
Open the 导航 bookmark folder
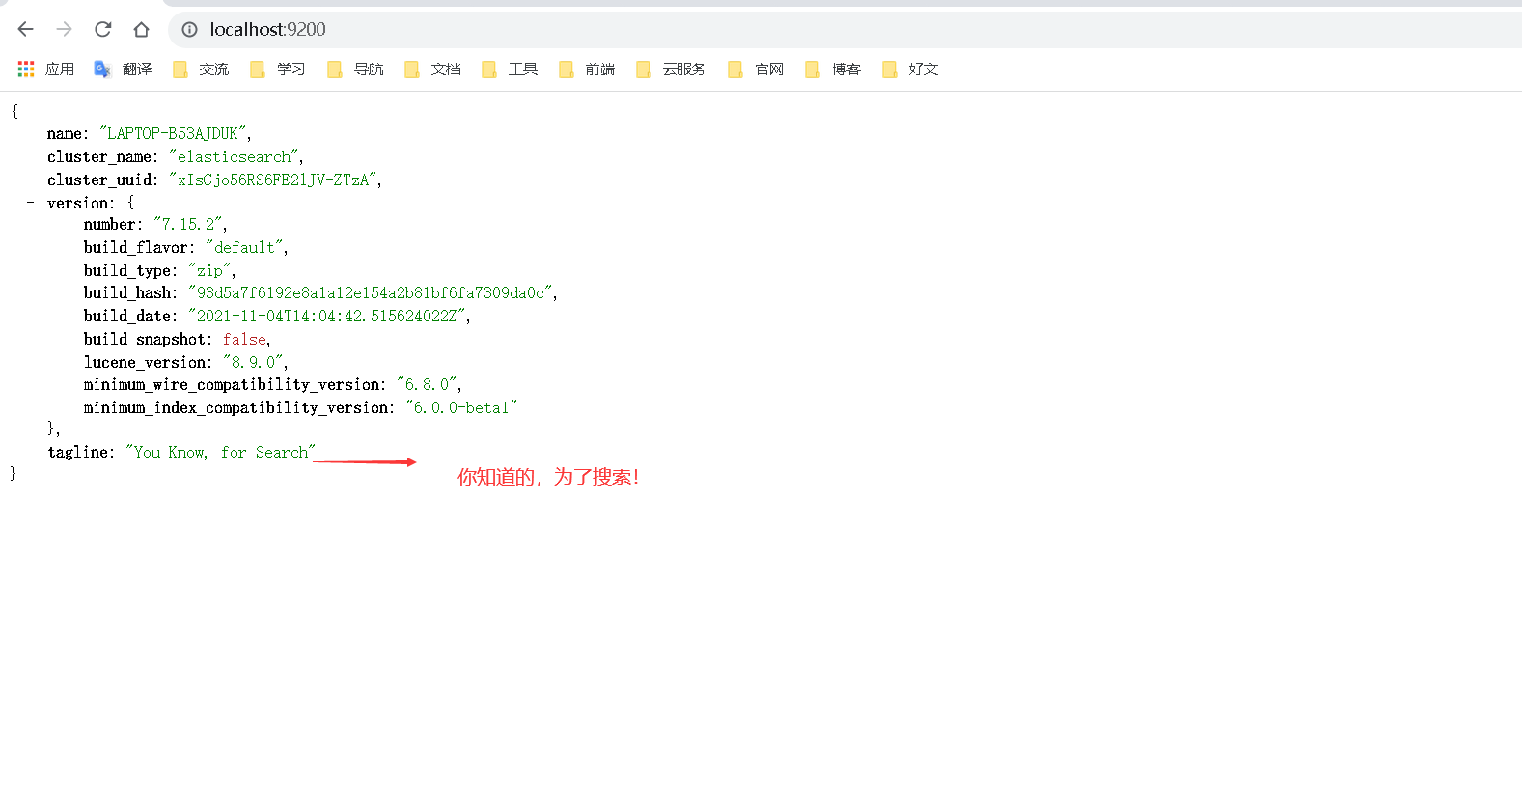click(355, 69)
